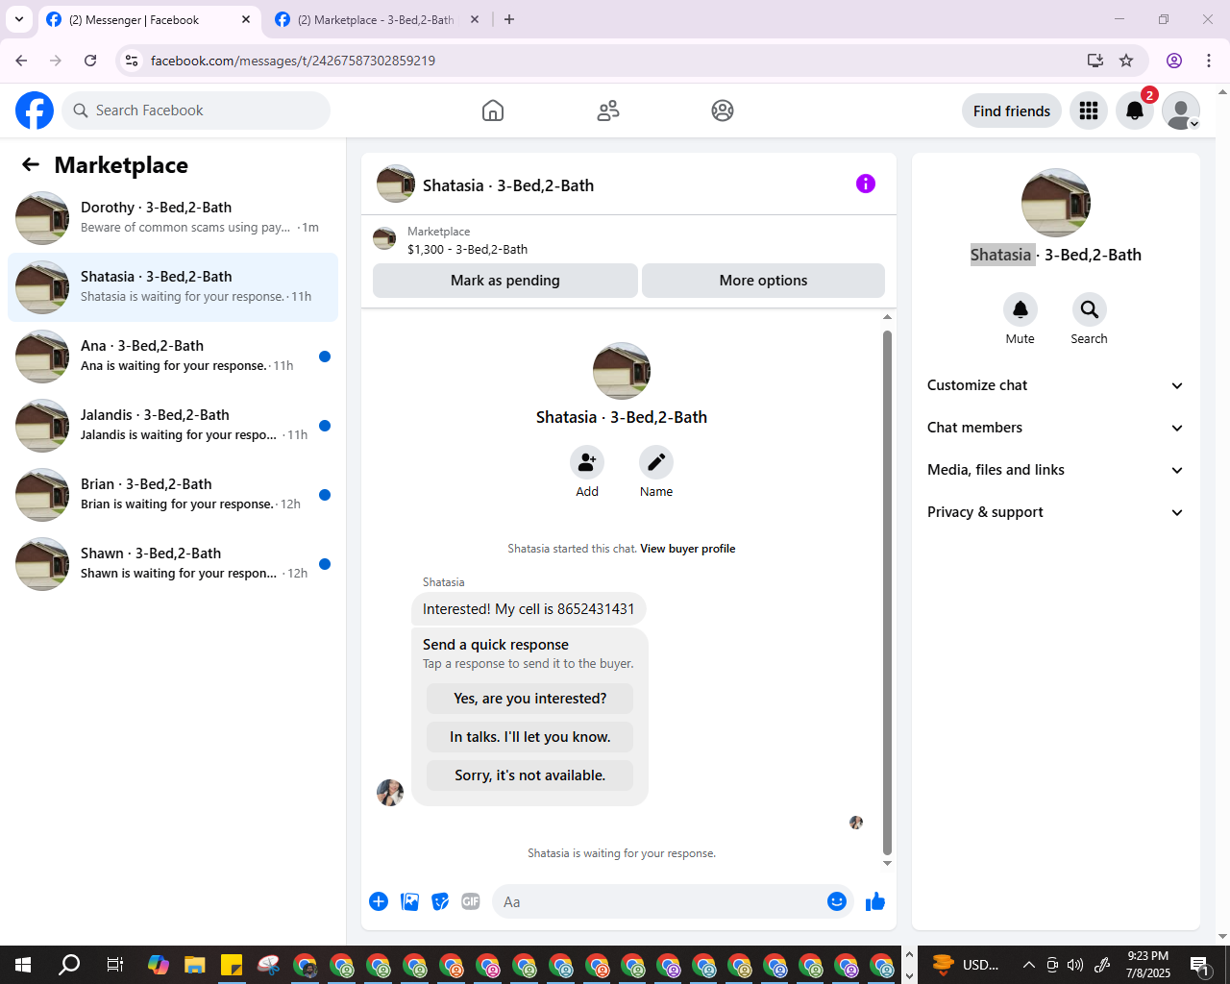Search in conversation magnifier icon
The image size is (1230, 984).
1090,309
